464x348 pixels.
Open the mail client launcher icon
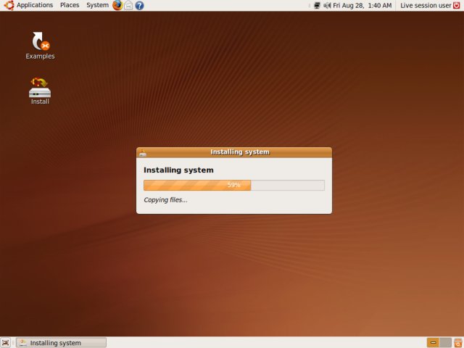[128, 5]
